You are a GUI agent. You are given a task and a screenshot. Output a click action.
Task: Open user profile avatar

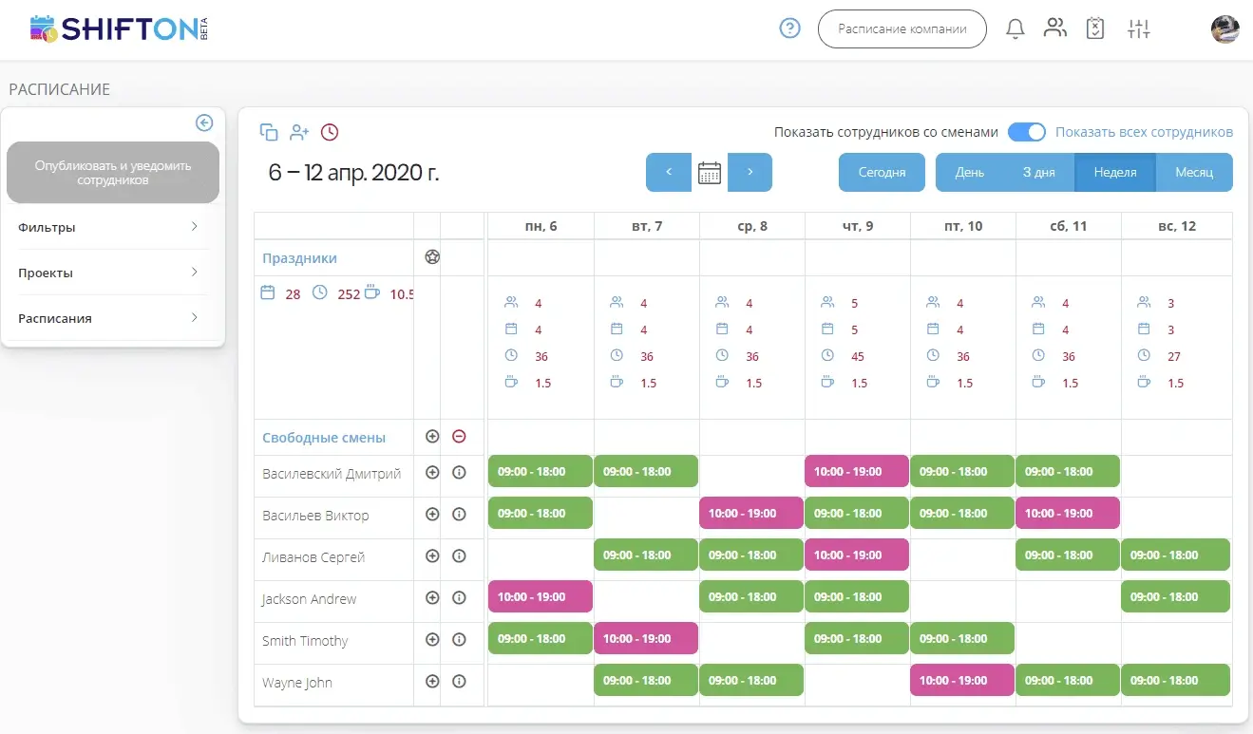tap(1225, 29)
